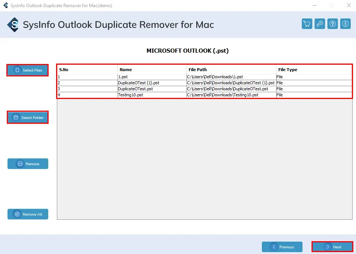The image size is (356, 254).
Task: Minimize the application window
Action: click(x=315, y=5)
